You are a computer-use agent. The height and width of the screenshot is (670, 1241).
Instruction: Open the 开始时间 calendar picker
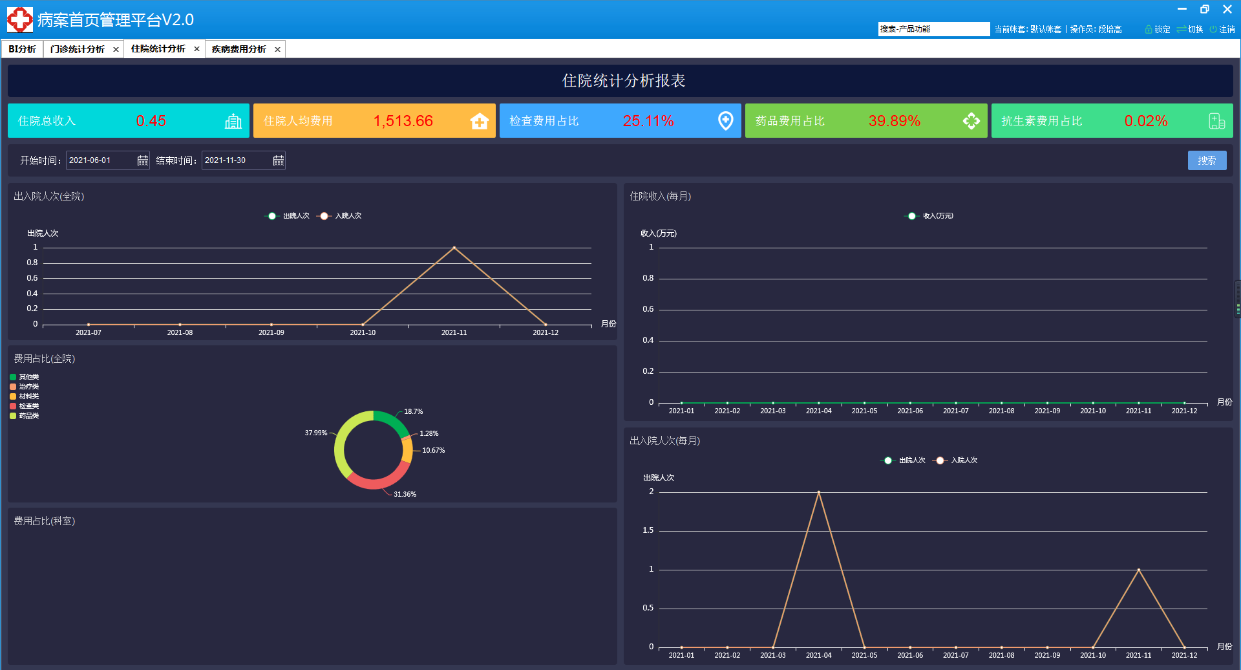143,160
